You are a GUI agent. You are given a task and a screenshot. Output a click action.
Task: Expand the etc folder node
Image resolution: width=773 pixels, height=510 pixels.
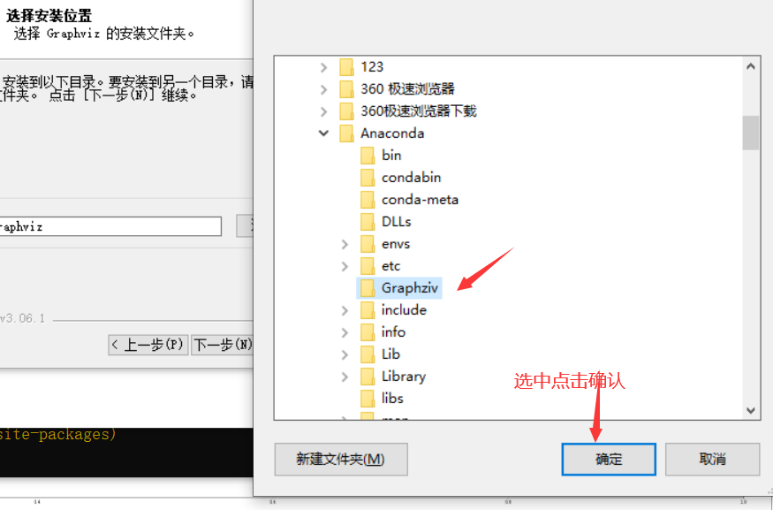pos(345,266)
